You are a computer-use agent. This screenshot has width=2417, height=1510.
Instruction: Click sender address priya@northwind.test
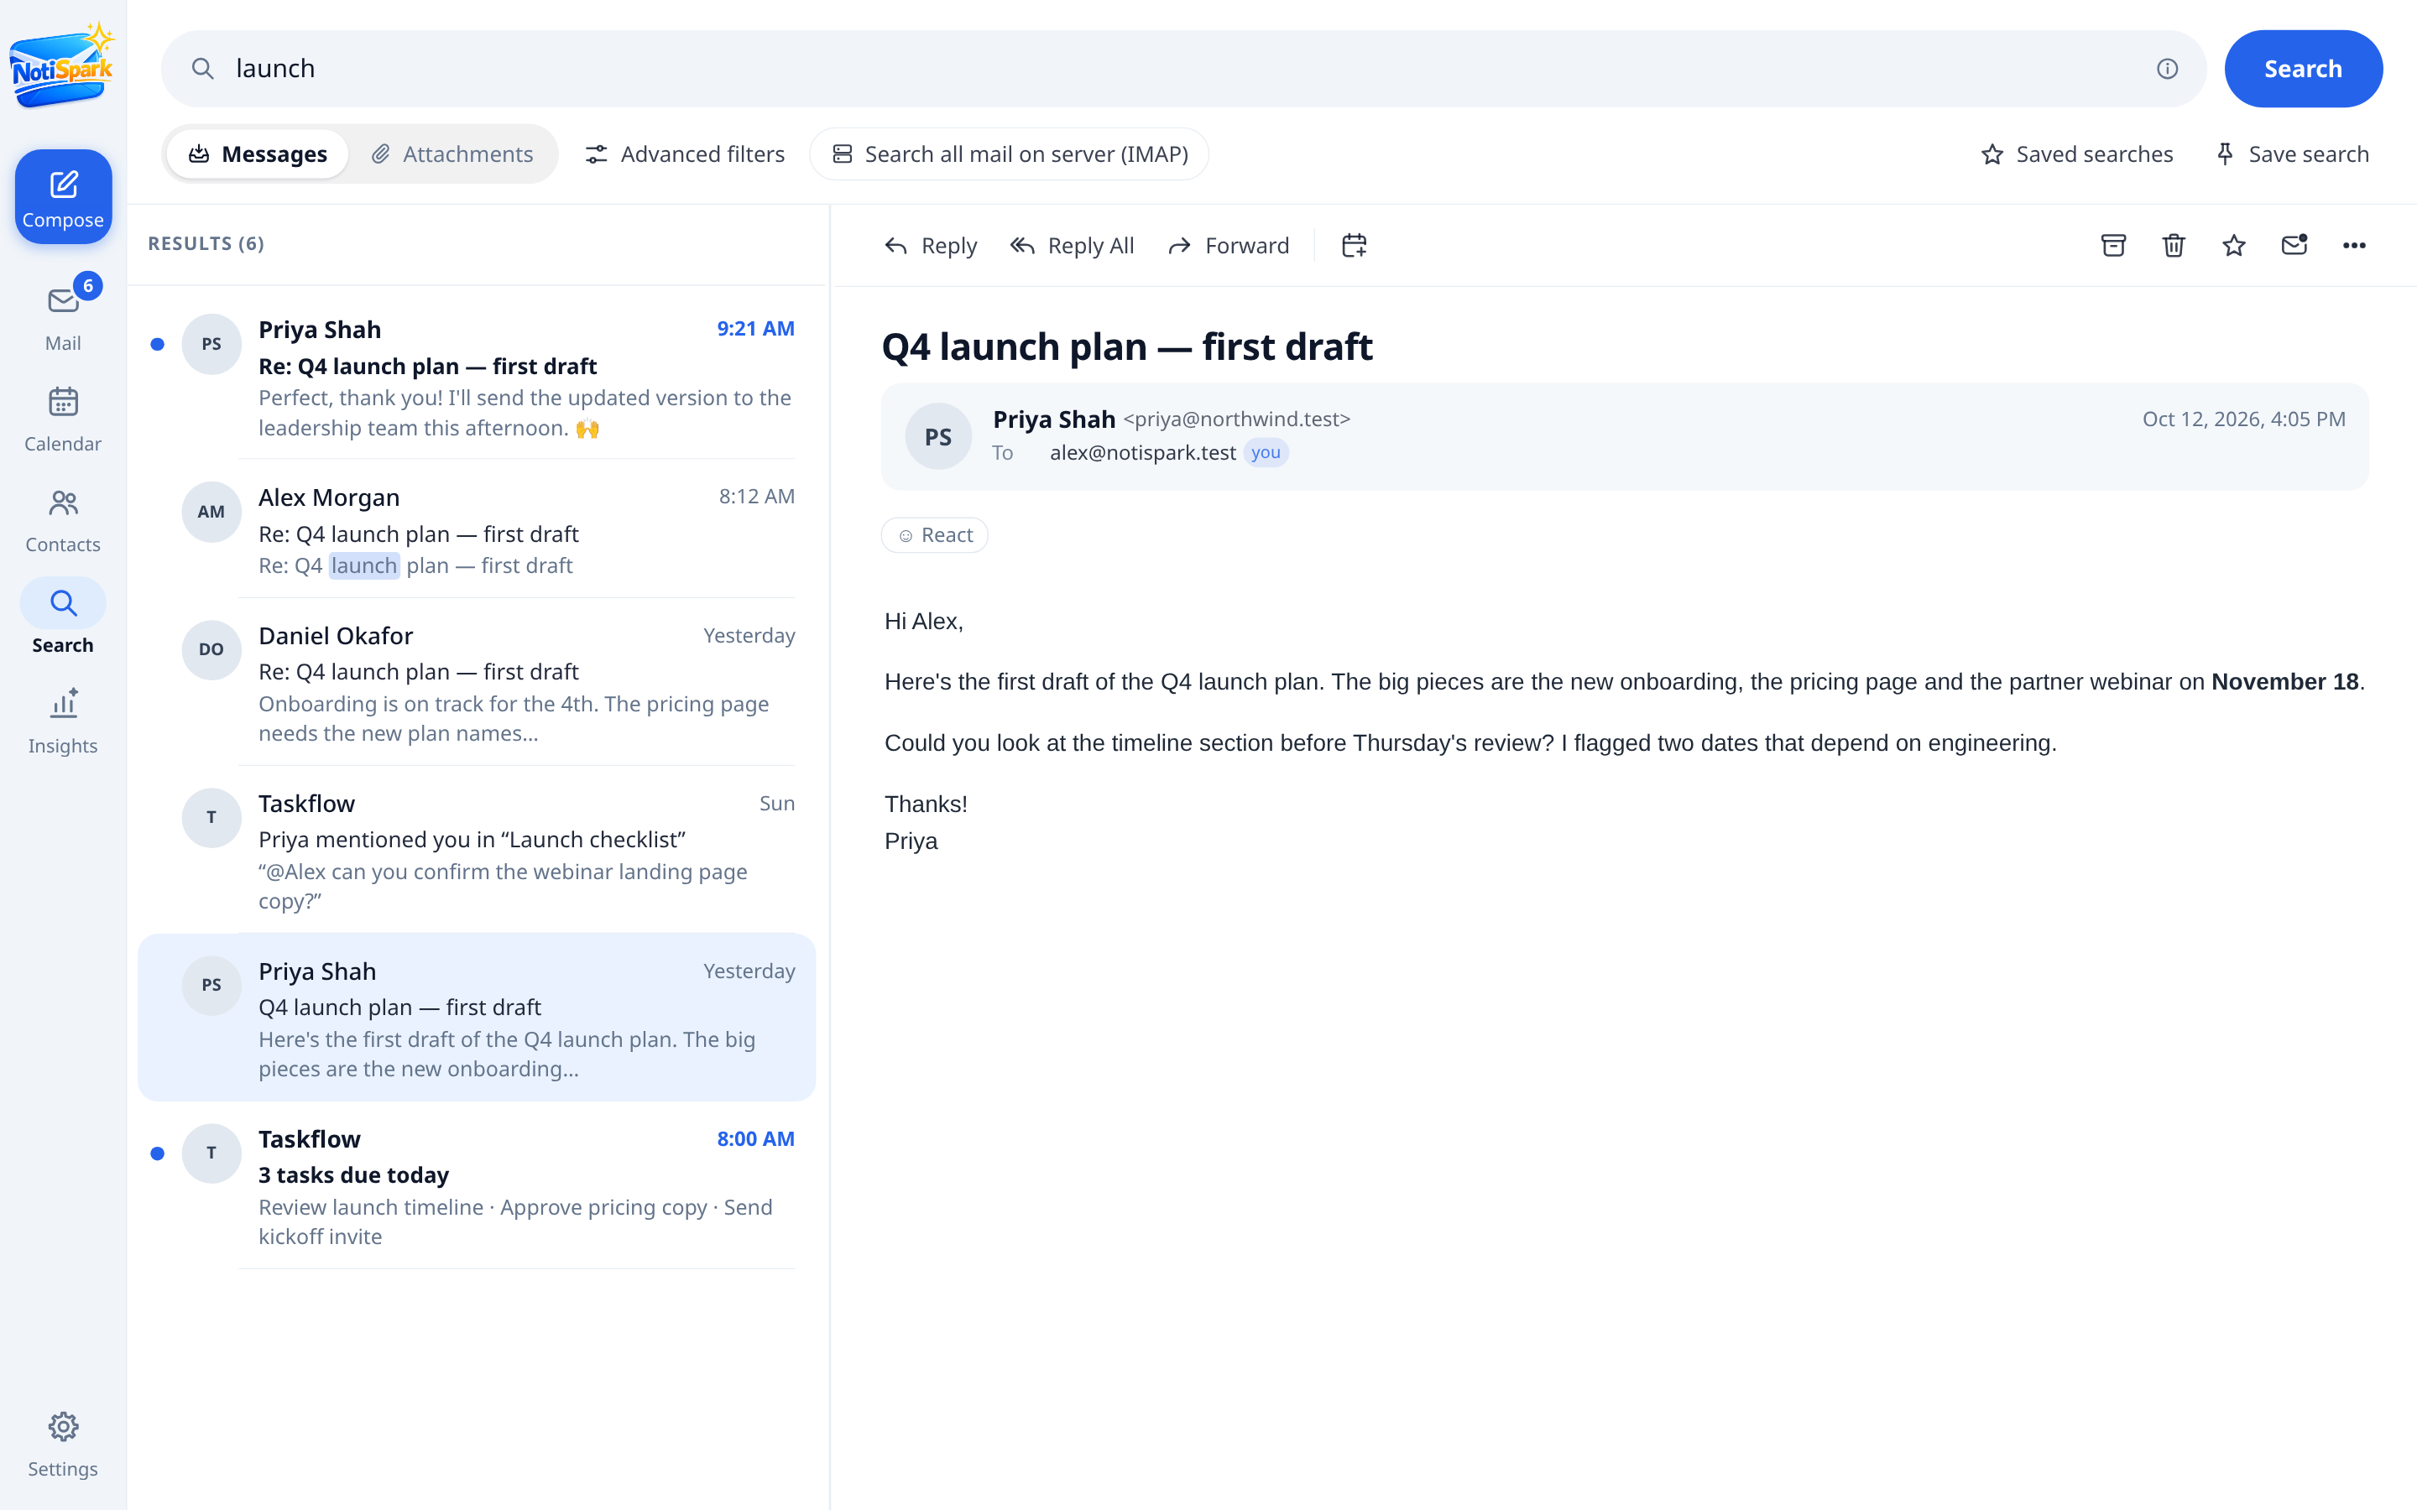[x=1236, y=419]
